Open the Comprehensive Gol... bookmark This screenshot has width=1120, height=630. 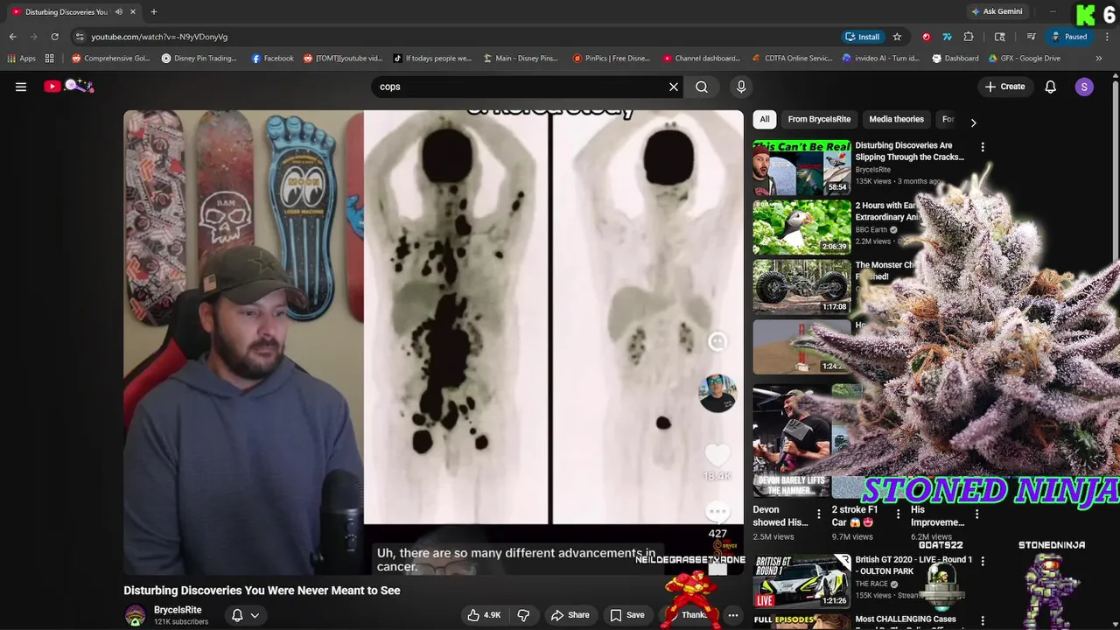(111, 59)
